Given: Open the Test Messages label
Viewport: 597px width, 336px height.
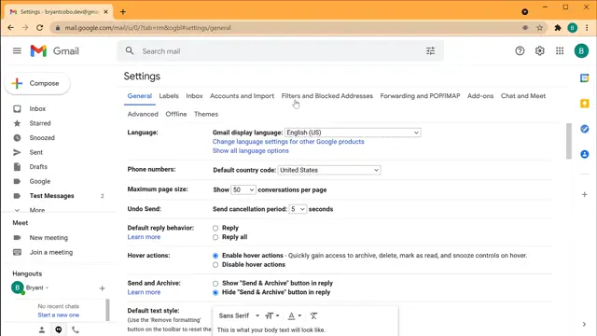Looking at the screenshot, I should (x=52, y=196).
